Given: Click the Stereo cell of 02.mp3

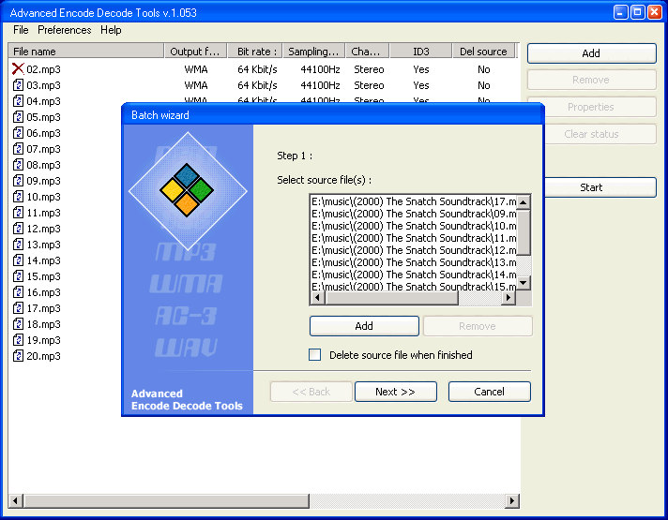Looking at the screenshot, I should tap(369, 69).
